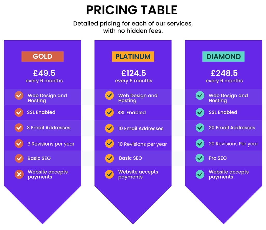The image size is (266, 230).
Task: Click Gold's Web Design and Hosting checkmark
Action: coord(19,96)
